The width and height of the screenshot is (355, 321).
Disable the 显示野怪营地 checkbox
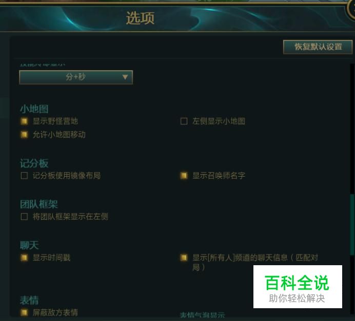click(x=24, y=121)
